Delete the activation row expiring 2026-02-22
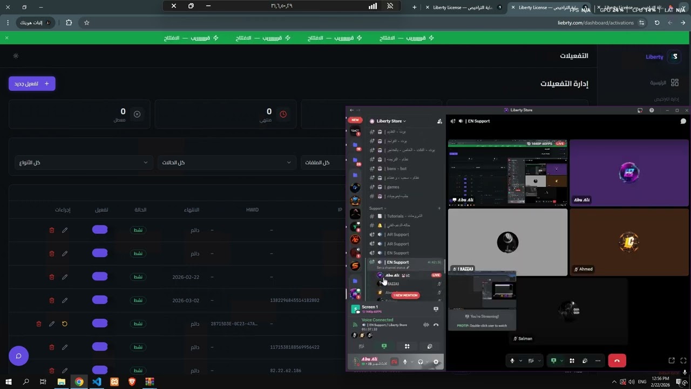 52,277
